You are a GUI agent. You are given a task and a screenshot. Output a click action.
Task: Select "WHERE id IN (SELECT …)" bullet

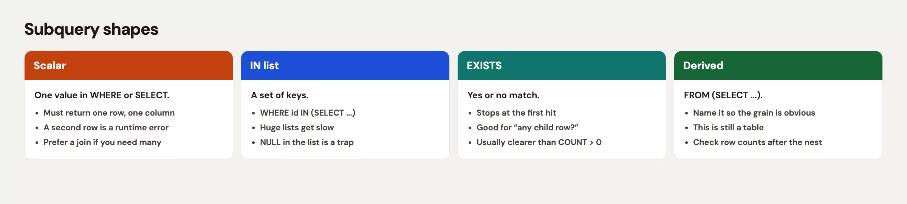(308, 113)
